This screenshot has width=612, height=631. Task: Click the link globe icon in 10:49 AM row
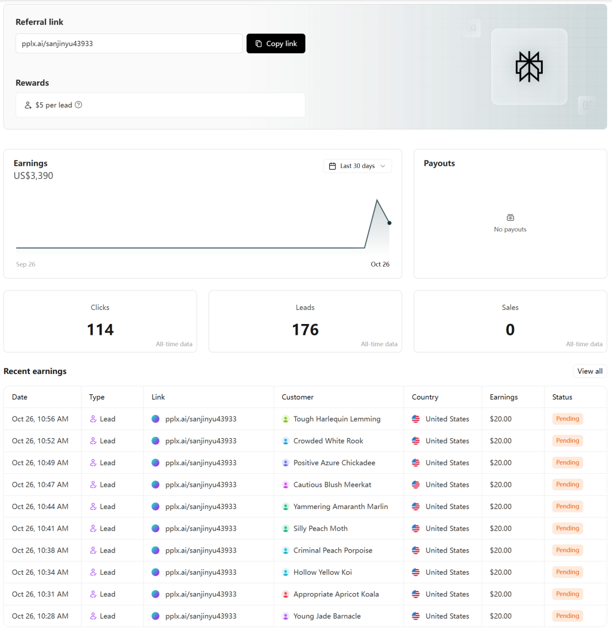[156, 463]
